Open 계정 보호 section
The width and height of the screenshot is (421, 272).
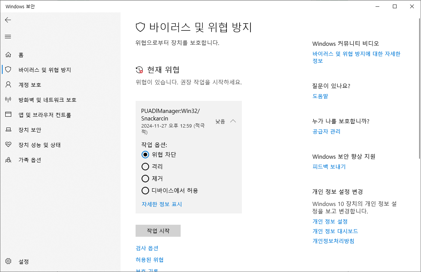(30, 85)
